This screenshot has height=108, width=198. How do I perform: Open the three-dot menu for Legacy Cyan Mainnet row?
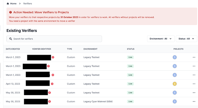click(x=194, y=102)
